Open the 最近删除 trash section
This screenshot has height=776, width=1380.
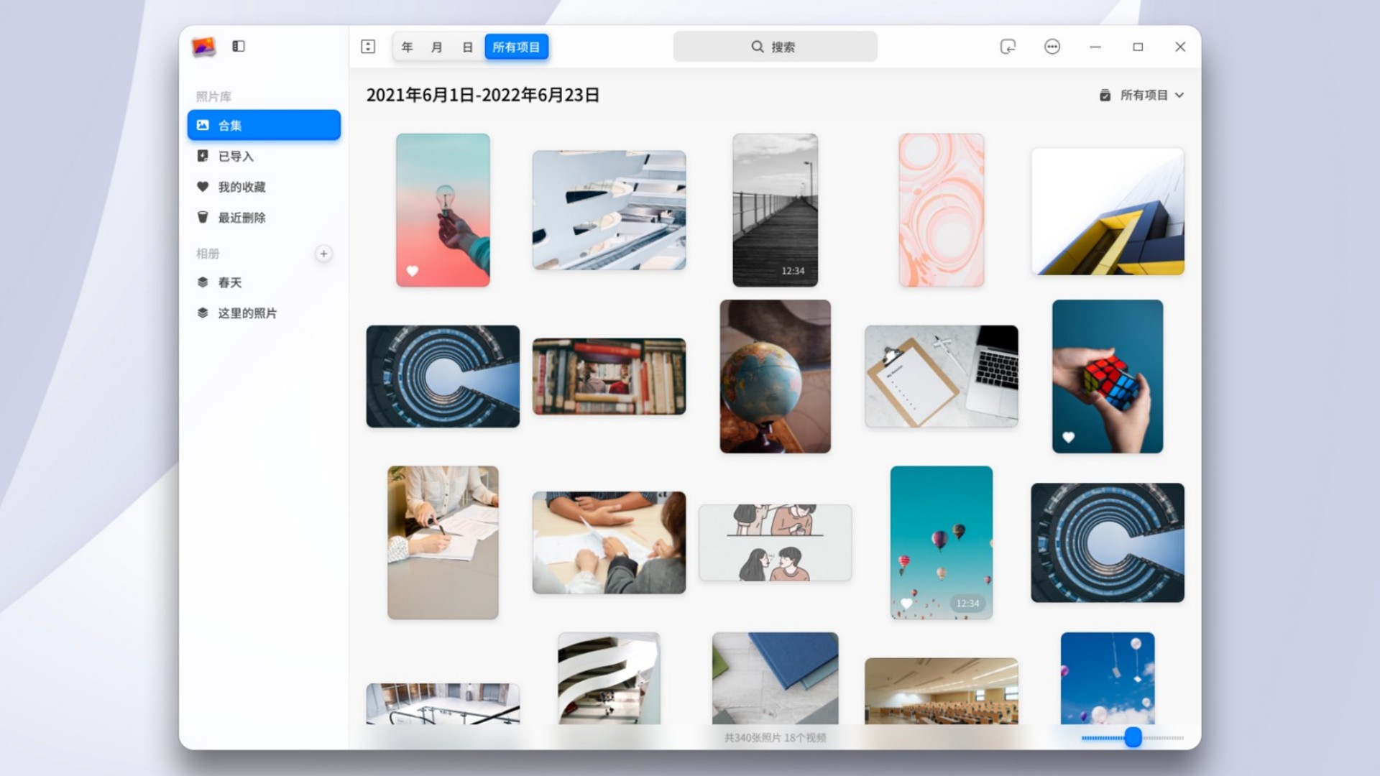tap(241, 218)
